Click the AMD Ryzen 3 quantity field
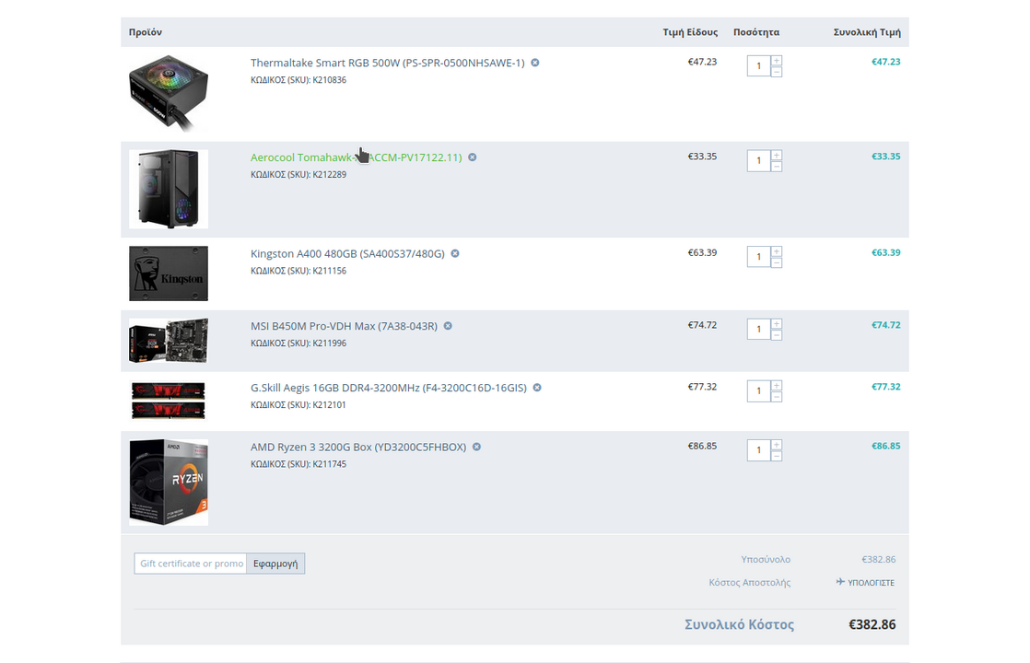This screenshot has width=1030, height=663. pos(759,449)
